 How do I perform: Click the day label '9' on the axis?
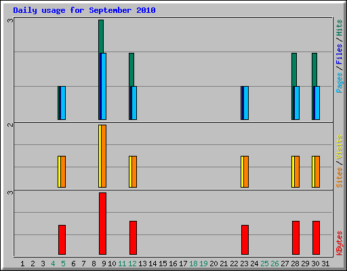[x=104, y=264]
